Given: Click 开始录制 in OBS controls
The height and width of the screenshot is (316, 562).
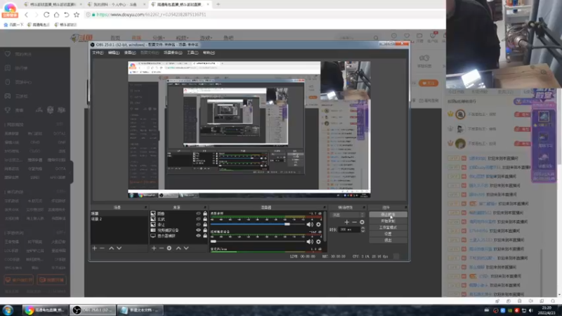Looking at the screenshot, I should [388, 221].
